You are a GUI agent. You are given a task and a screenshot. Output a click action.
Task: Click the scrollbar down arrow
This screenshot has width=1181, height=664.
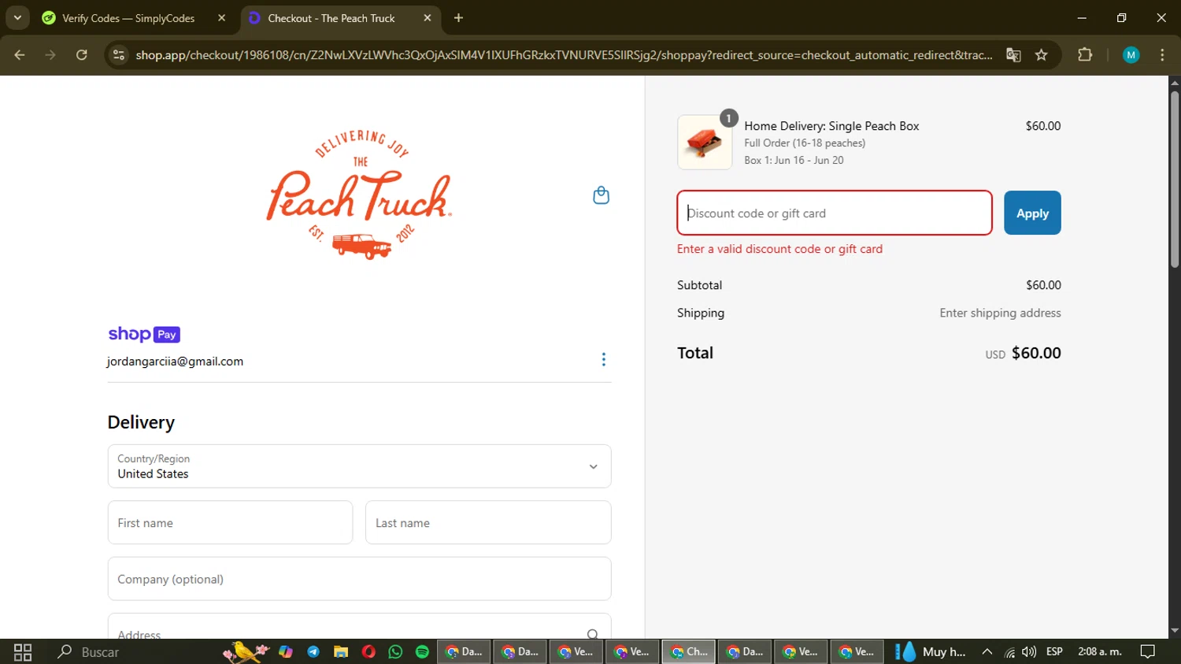1175,631
